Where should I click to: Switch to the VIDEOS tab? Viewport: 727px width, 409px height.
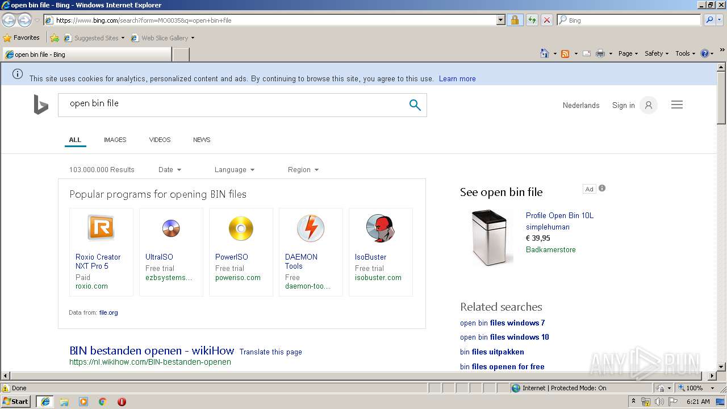click(x=160, y=140)
